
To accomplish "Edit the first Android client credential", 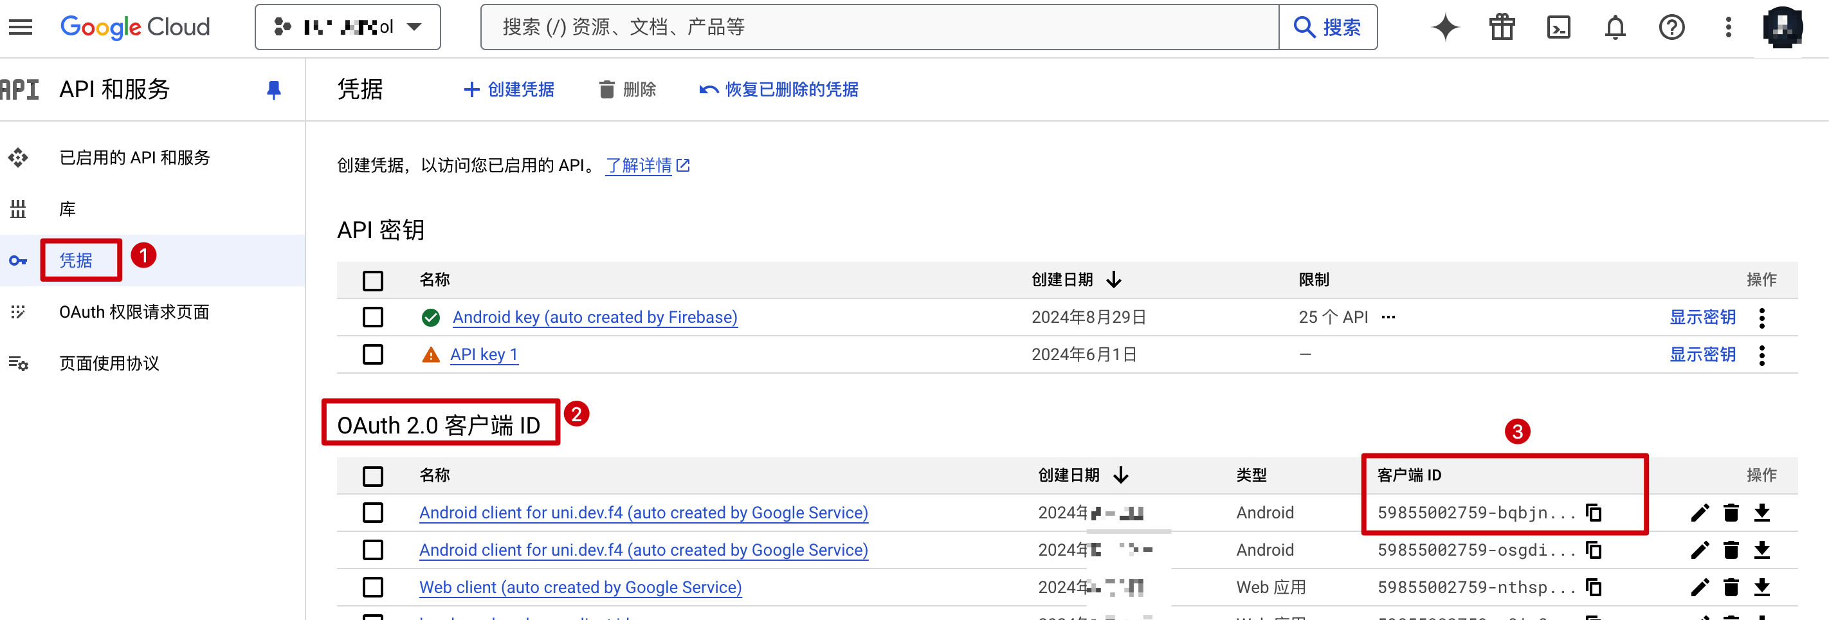I will coord(1700,512).
